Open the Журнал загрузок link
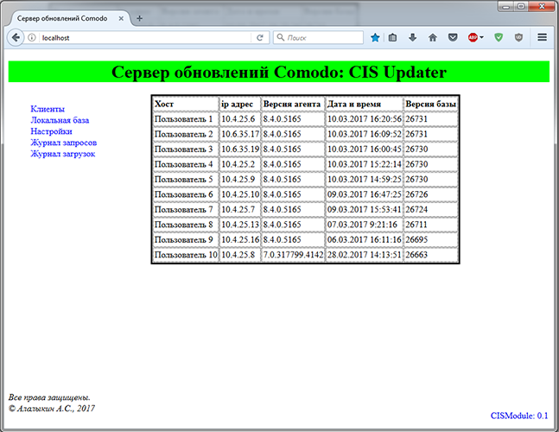This screenshot has height=432, width=559. pos(63,154)
